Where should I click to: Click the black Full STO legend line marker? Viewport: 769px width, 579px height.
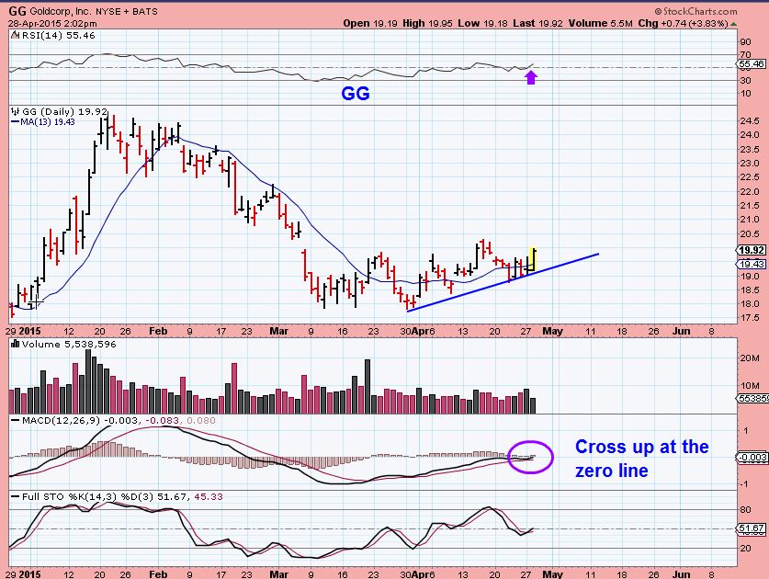(16, 497)
